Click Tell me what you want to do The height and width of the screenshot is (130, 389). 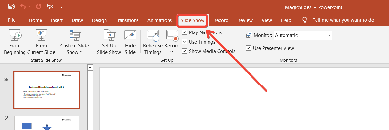pyautogui.click(x=343, y=20)
